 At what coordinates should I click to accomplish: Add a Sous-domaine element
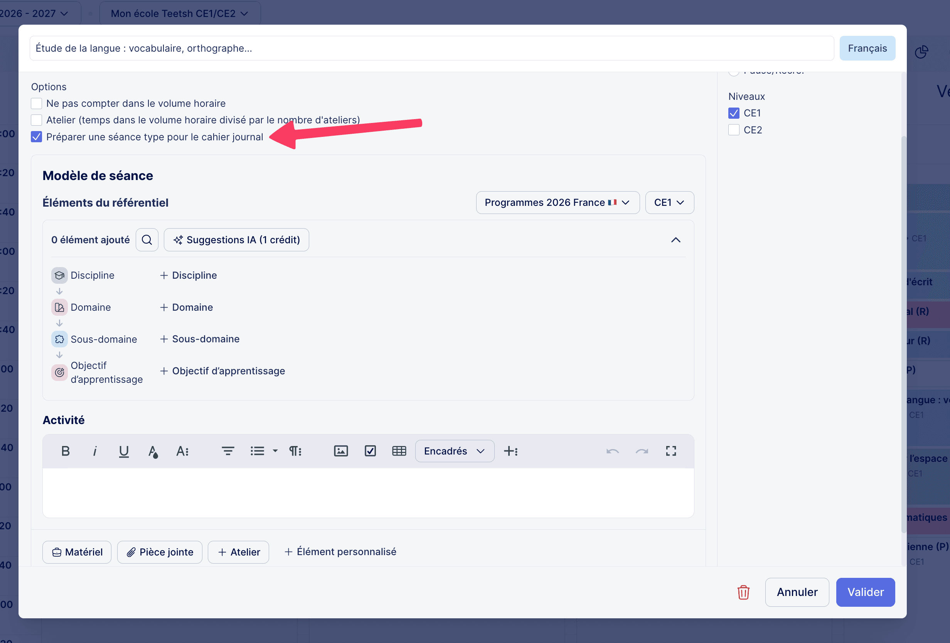pos(199,339)
